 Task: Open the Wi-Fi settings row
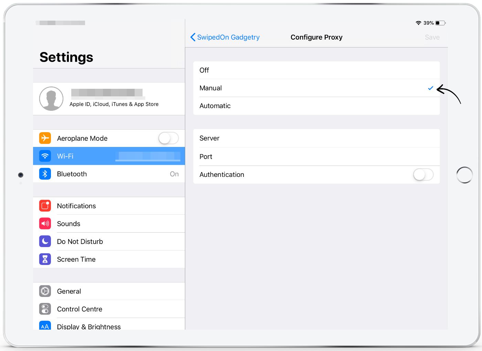tap(109, 156)
